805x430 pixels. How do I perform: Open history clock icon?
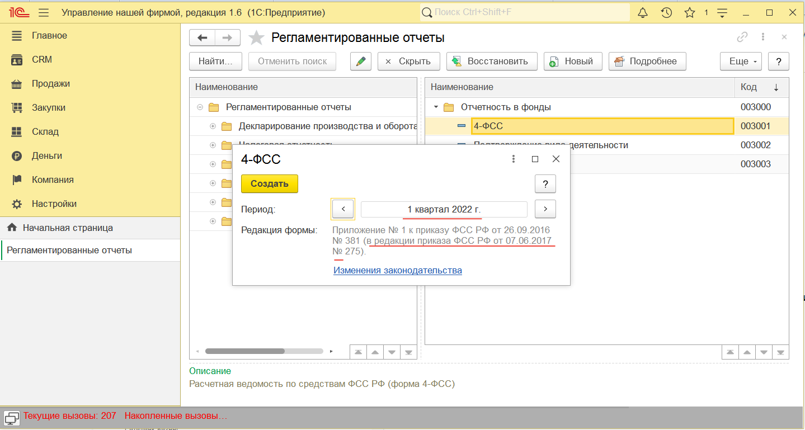point(666,12)
